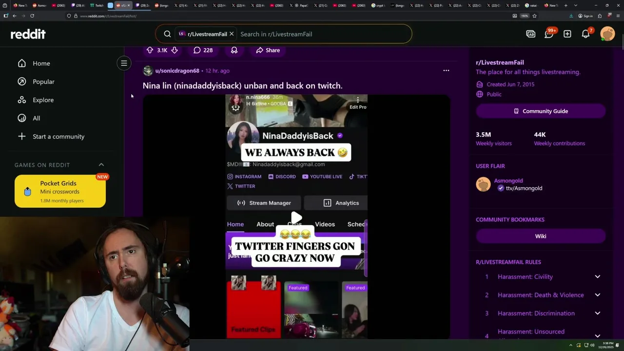Reload the page
The image size is (624, 351).
click(32, 16)
